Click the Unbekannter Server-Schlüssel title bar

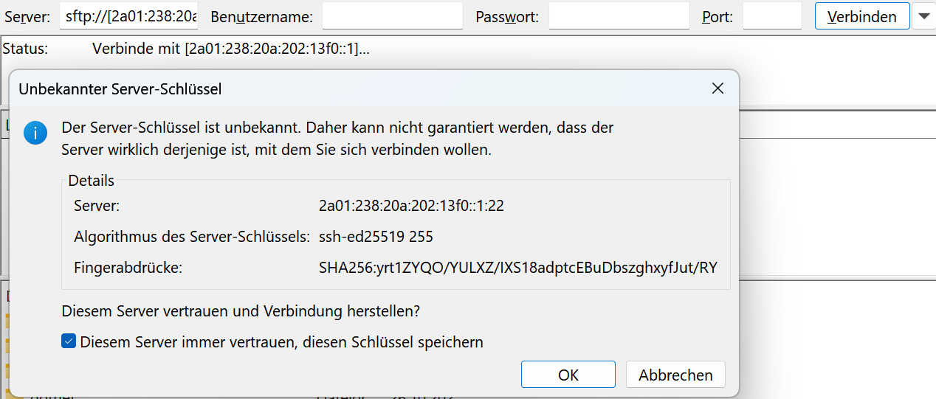pyautogui.click(x=354, y=89)
